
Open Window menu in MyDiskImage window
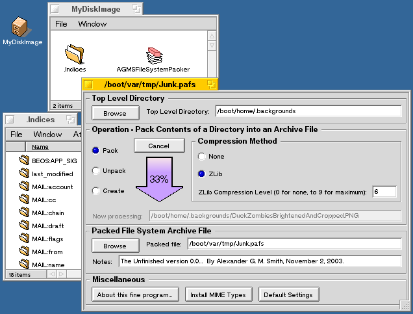pyautogui.click(x=92, y=24)
